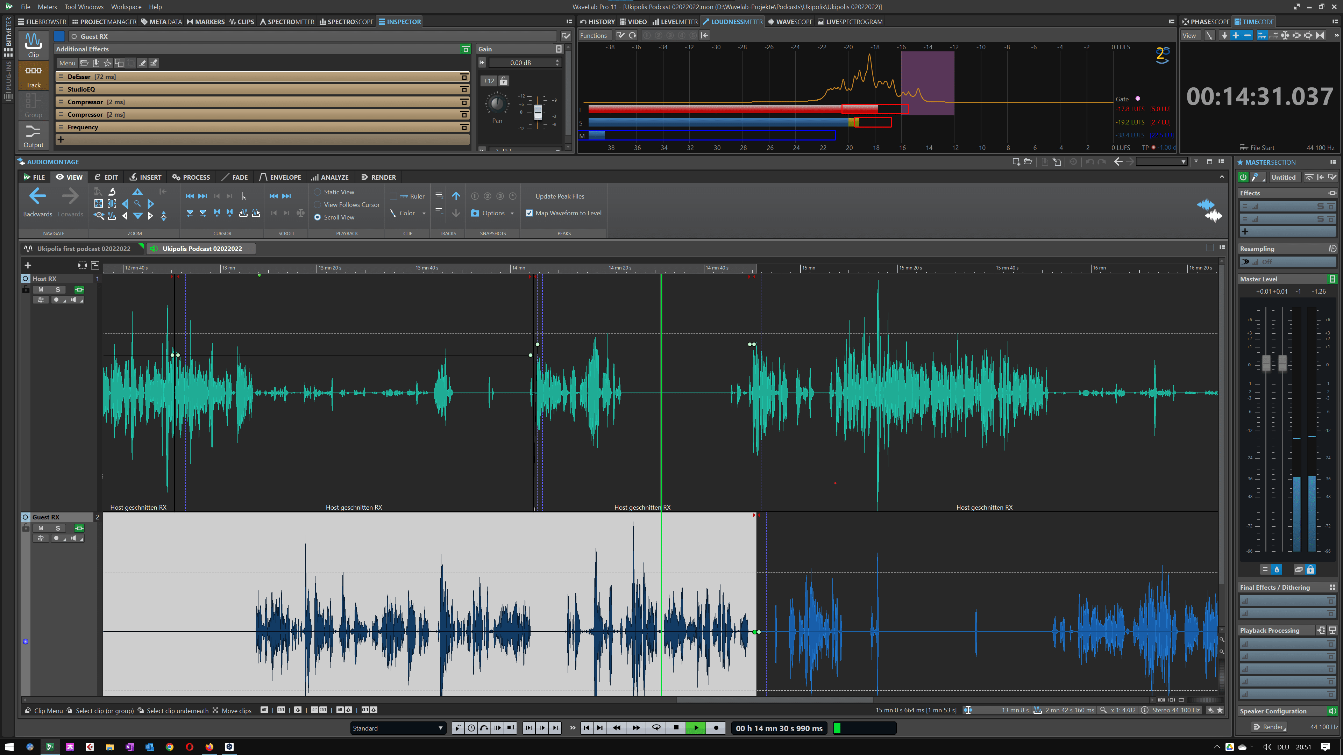Click the Update Peak Files button
This screenshot has width=1343, height=755.
[560, 196]
